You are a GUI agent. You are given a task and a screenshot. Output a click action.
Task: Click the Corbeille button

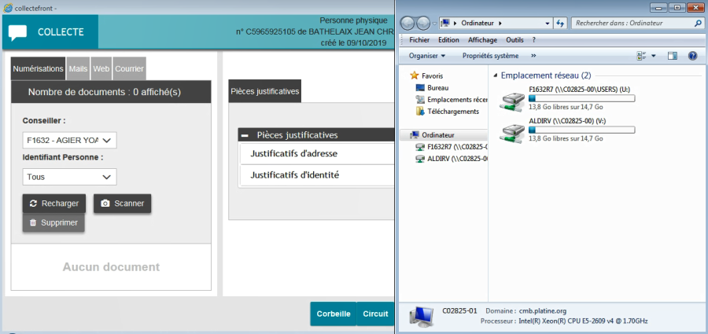[333, 314]
